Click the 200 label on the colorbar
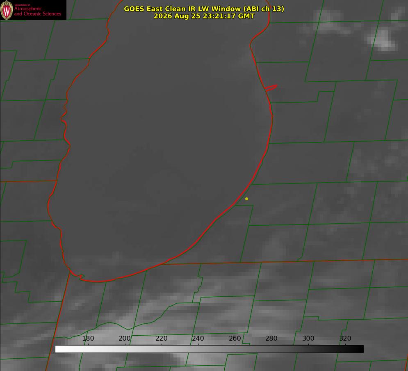 (x=125, y=338)
